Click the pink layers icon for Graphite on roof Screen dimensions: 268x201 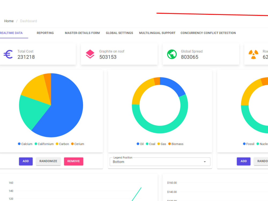pos(90,54)
